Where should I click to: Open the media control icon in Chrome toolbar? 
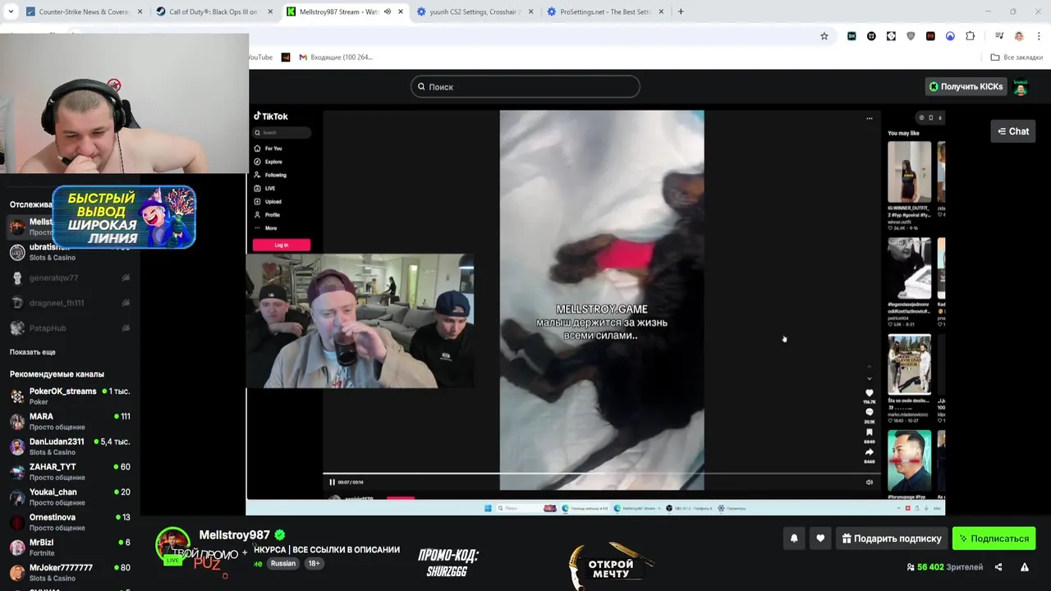(999, 36)
